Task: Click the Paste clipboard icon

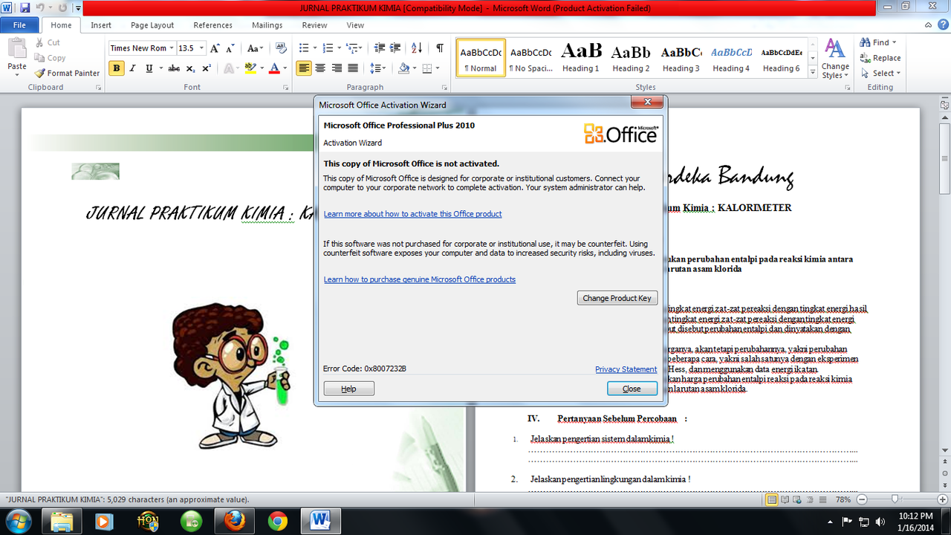Action: [x=16, y=48]
